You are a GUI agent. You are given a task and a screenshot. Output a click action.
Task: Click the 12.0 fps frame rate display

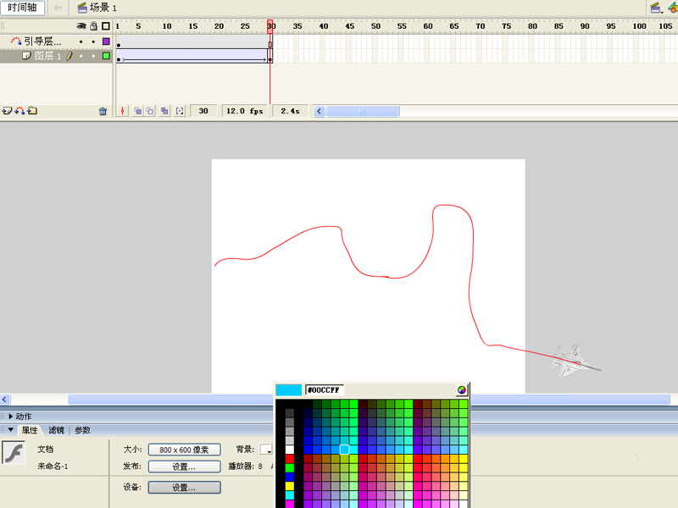[245, 111]
